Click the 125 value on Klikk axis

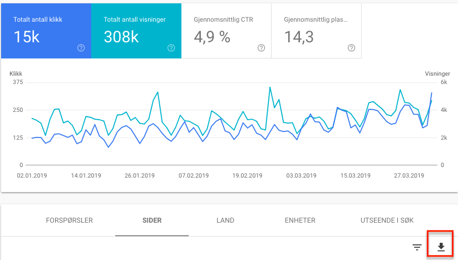point(18,138)
